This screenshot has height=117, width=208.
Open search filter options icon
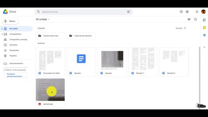coord(128,12)
